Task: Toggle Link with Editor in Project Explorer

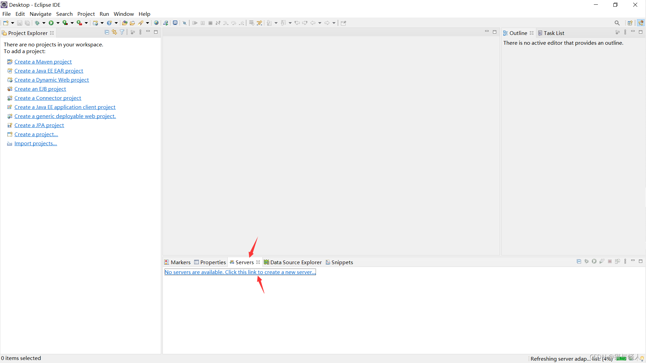Action: coord(114,32)
